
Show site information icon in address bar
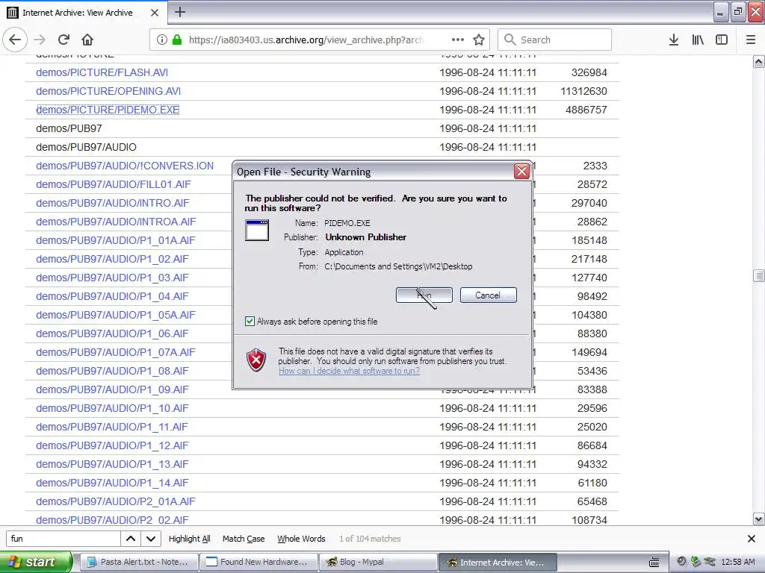[x=162, y=40]
